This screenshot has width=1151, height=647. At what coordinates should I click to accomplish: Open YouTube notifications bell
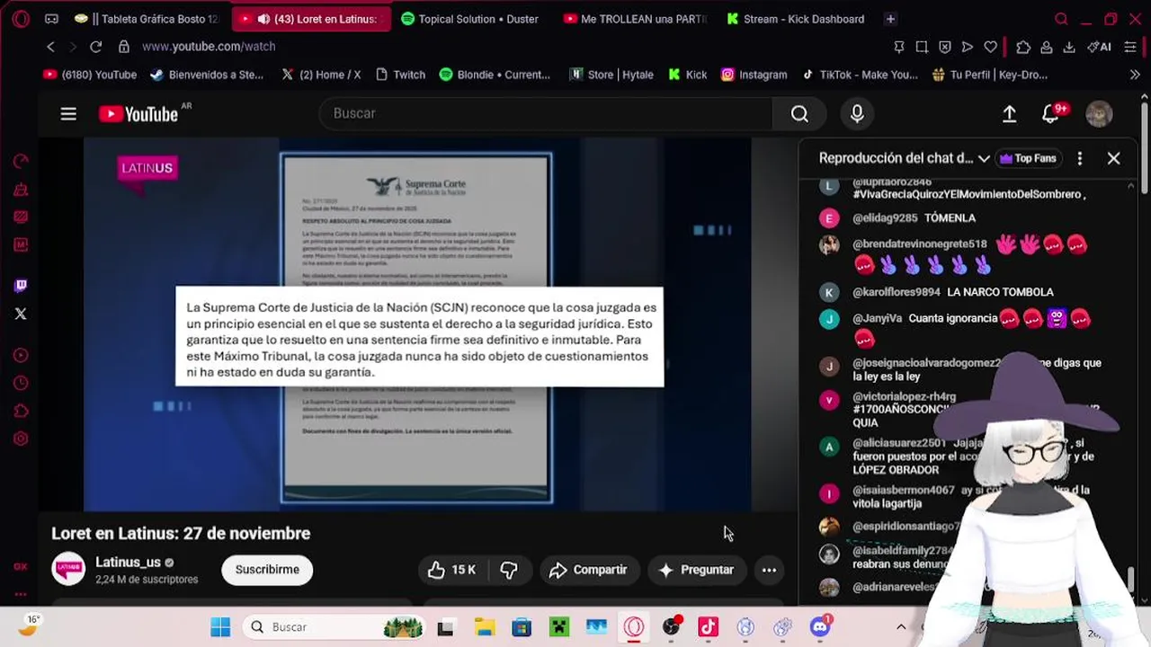click(1050, 114)
